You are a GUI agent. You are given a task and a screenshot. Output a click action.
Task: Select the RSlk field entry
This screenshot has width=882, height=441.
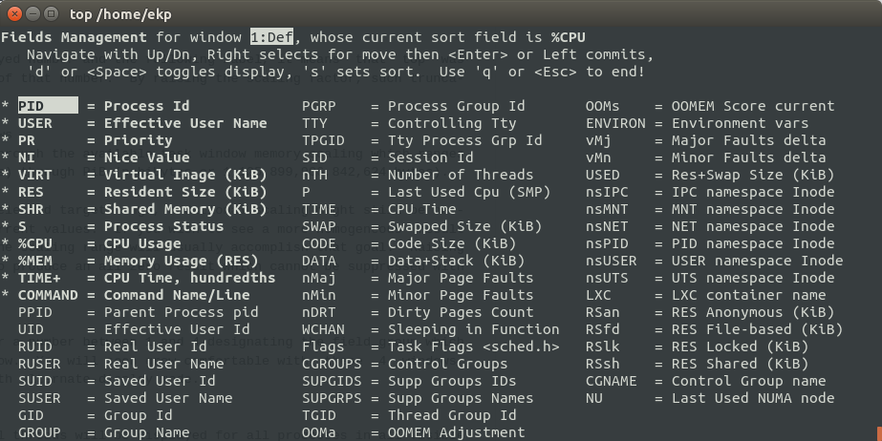pos(697,346)
